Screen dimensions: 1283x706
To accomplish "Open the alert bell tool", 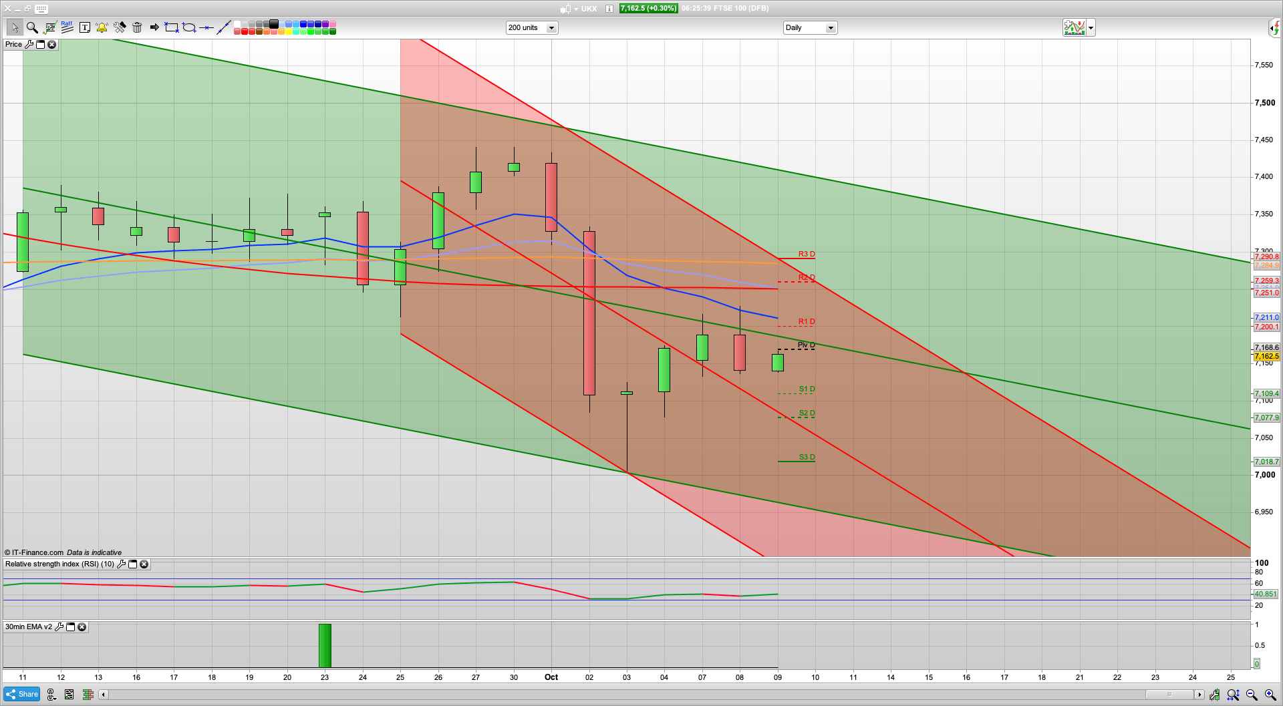I will [102, 27].
